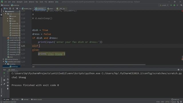
Task: Click the up-arrow icon in Run panel
Action: [8, 73]
